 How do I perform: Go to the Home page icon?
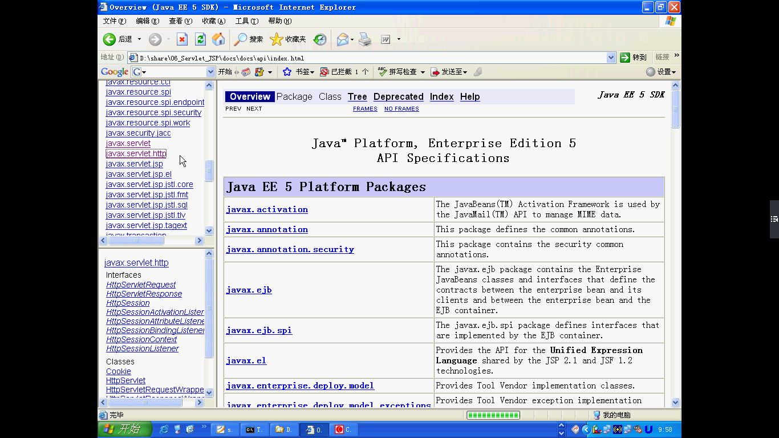218,39
